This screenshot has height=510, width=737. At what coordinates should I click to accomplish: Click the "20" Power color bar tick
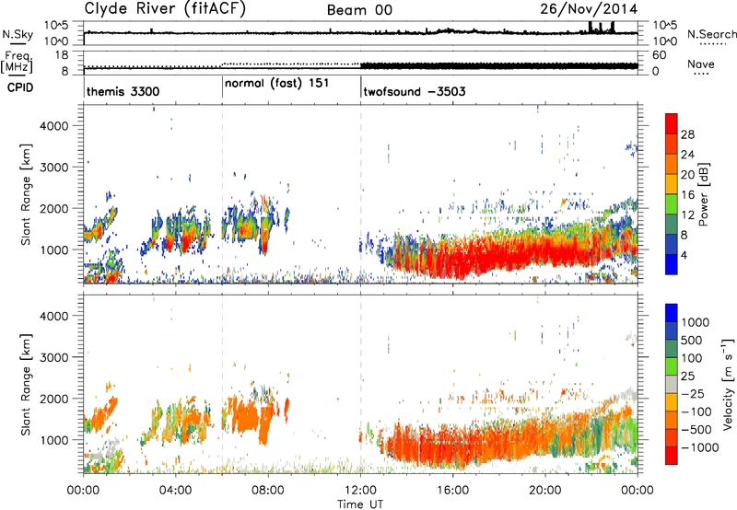pyautogui.click(x=687, y=175)
